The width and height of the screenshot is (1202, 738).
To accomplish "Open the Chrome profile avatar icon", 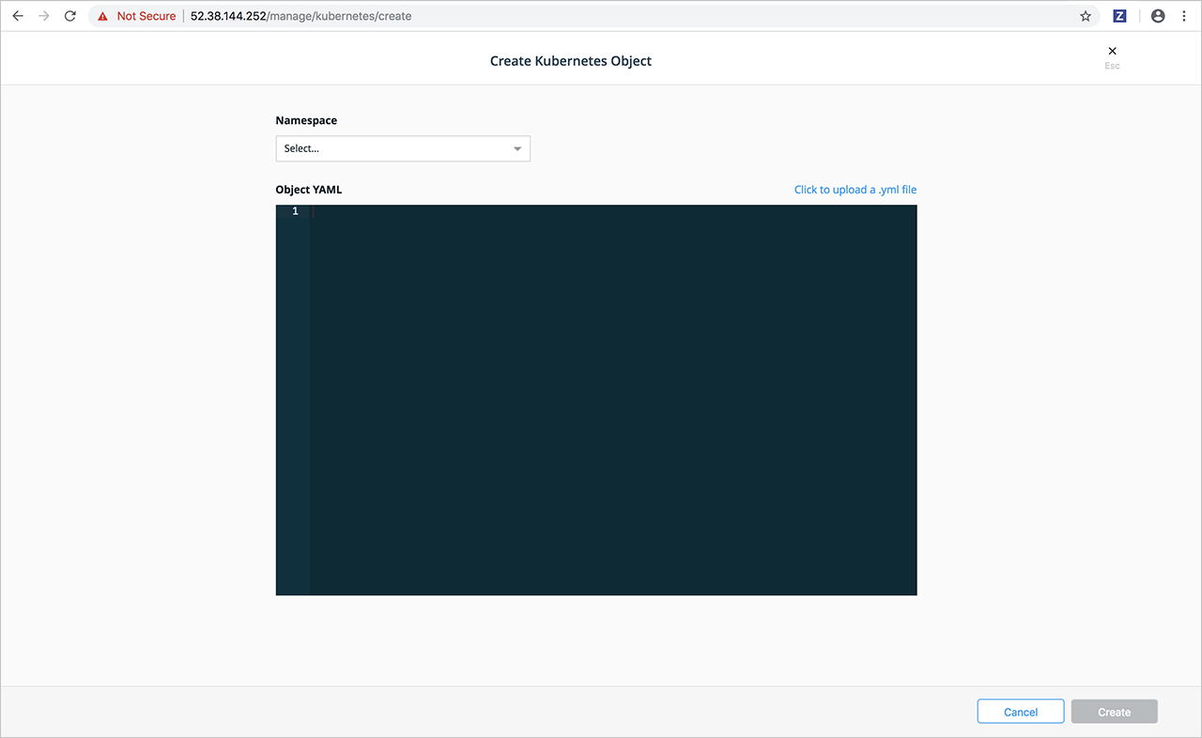I will [x=1158, y=16].
